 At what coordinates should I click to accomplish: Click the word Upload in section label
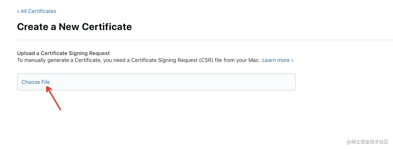click(26, 53)
